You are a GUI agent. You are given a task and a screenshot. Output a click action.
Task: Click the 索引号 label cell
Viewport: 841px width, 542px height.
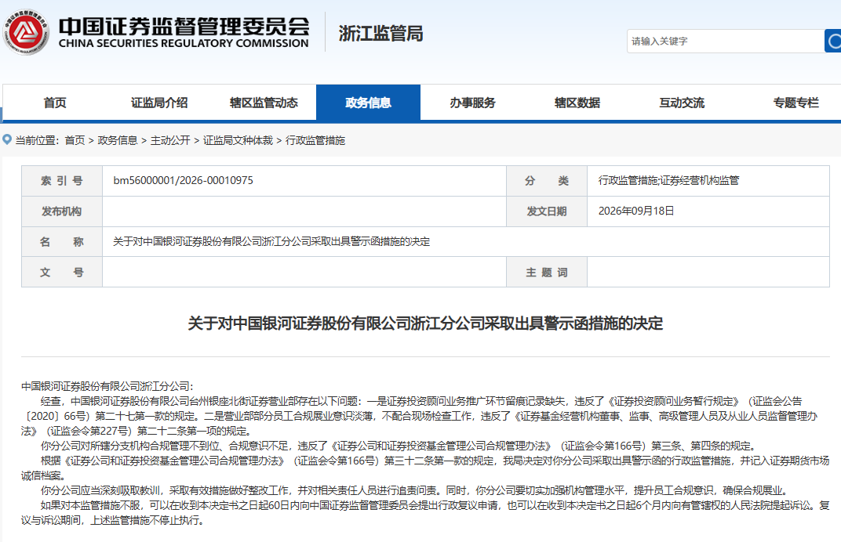pos(62,181)
